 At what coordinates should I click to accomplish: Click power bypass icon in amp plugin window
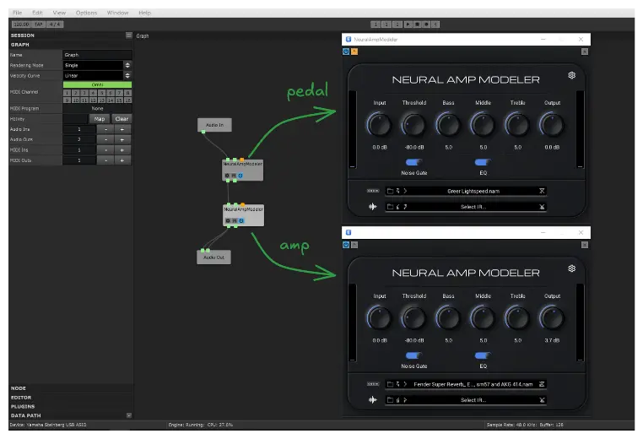tap(346, 245)
